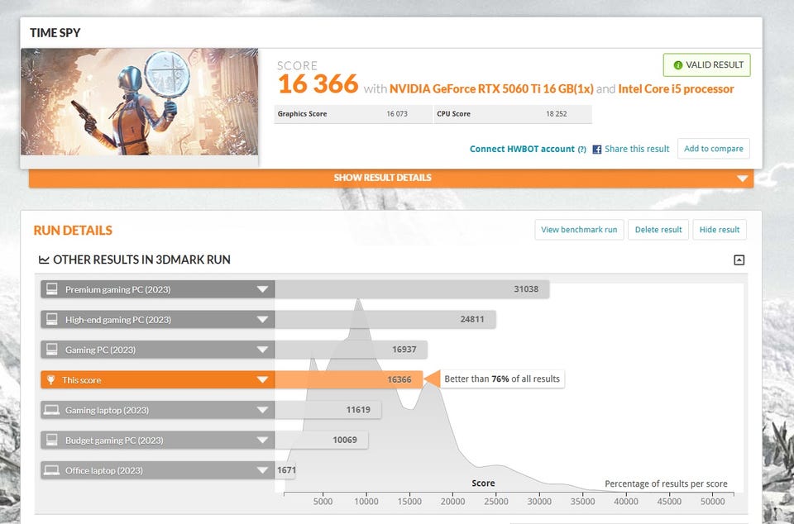The width and height of the screenshot is (794, 524).
Task: Expand the Gaming PC (2023) dropdown arrow
Action: [262, 350]
